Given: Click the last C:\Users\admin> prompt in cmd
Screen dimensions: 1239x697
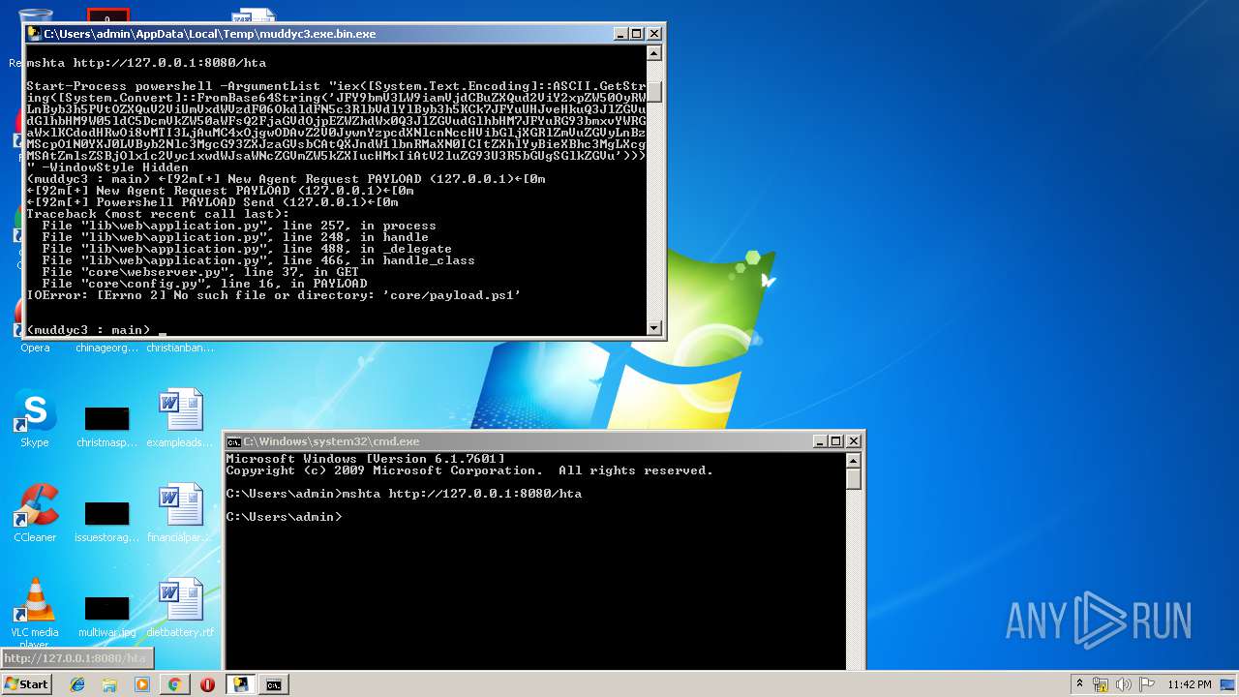Looking at the screenshot, I should click(x=284, y=517).
